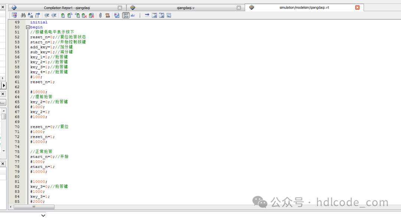Open the Replace text tool icon
401x218 pixels.
coord(30,15)
